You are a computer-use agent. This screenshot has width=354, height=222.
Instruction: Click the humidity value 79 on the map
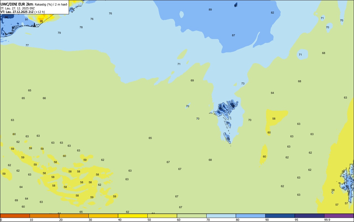59,33
